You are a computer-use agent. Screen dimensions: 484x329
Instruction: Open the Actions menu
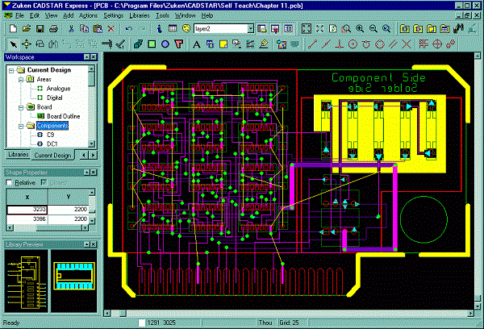[x=88, y=15]
